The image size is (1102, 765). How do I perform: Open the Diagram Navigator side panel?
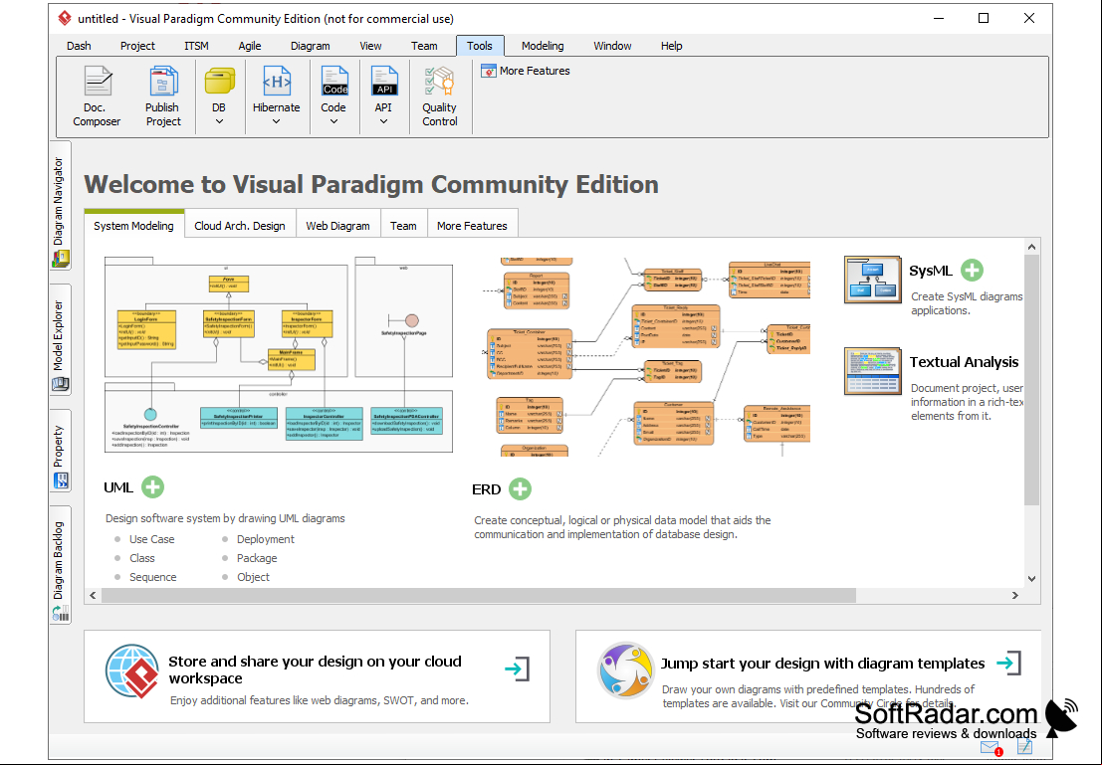point(61,204)
